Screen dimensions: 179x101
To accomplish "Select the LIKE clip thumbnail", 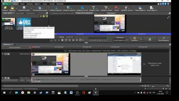I will pyautogui.click(x=24, y=22).
